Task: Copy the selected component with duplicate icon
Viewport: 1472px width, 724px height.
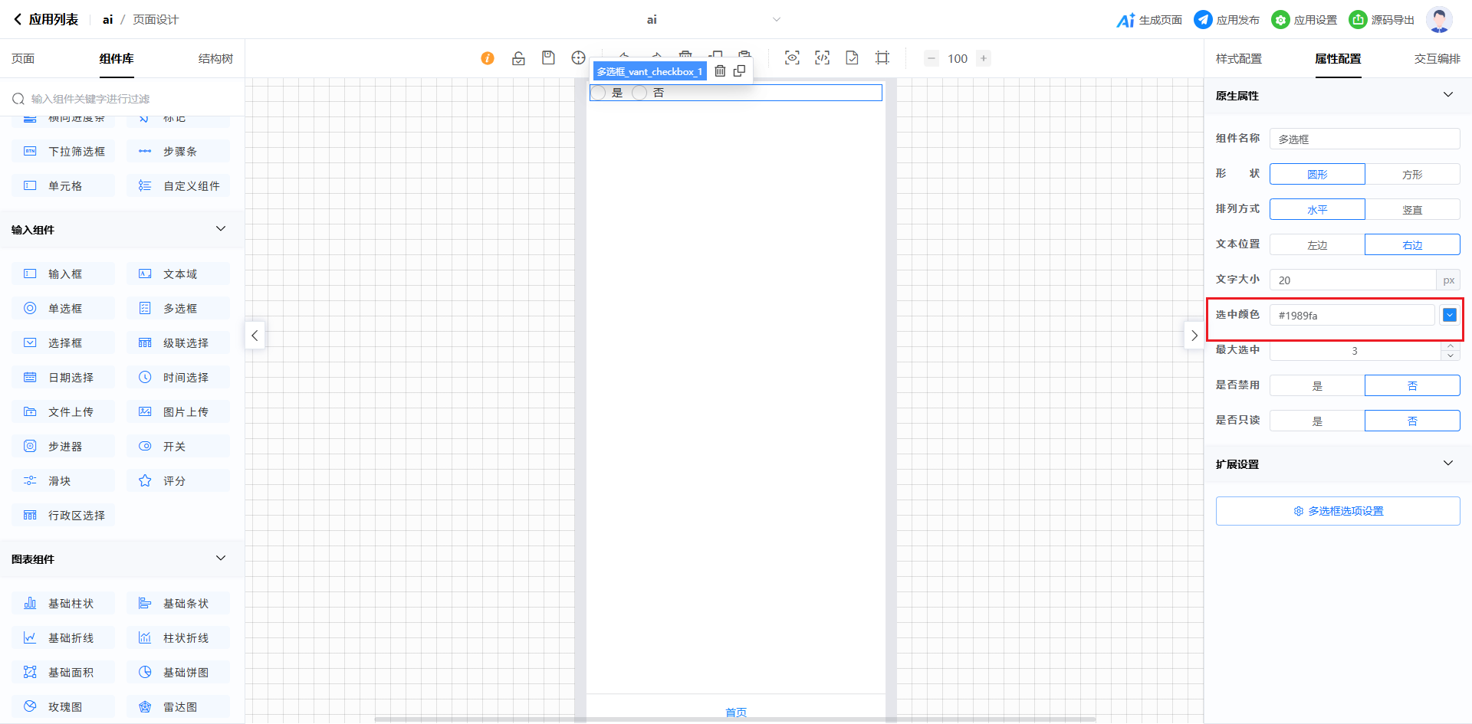Action: pyautogui.click(x=739, y=71)
